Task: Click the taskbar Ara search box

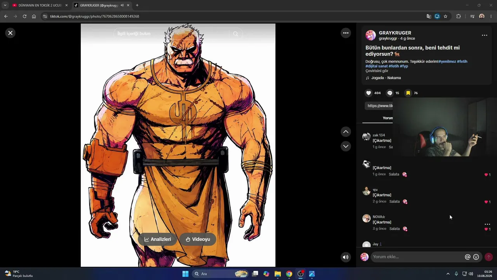Action: click(220, 274)
